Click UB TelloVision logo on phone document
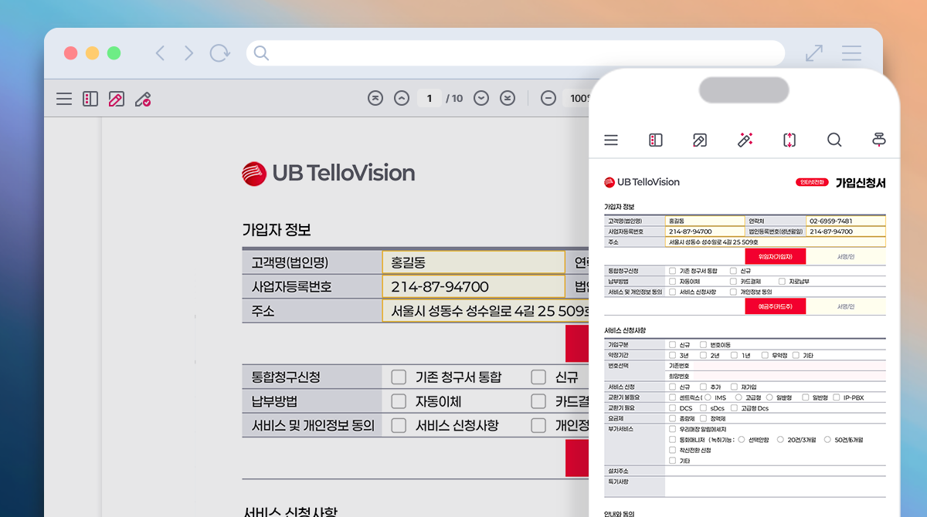Viewport: 927px width, 517px height. coord(642,182)
